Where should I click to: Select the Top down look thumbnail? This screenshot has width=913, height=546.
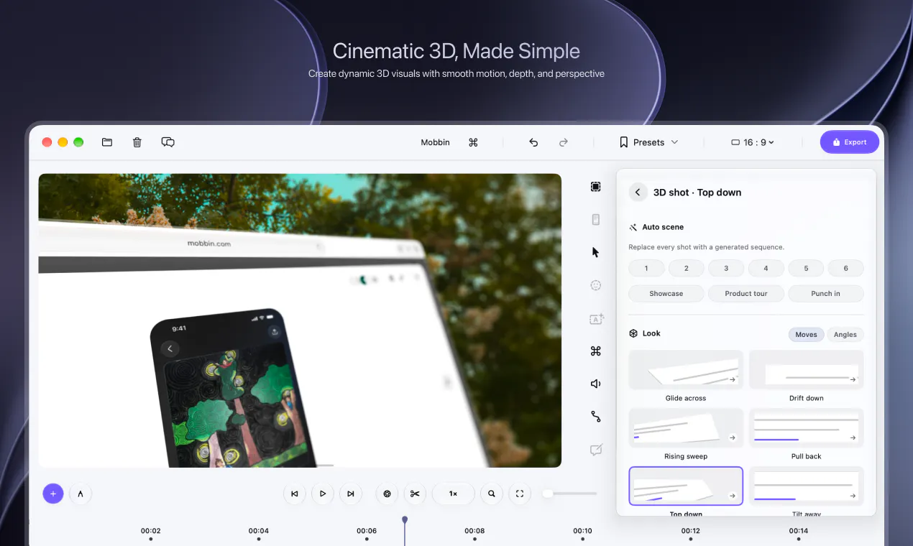[686, 486]
